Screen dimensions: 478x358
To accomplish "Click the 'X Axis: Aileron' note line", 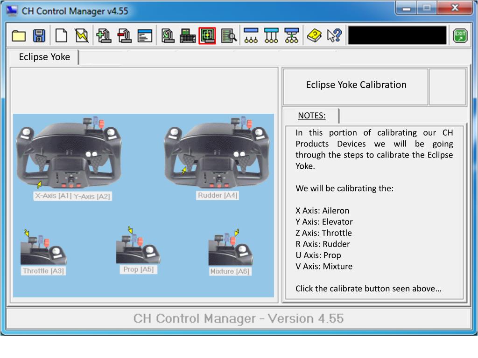I will click(322, 211).
